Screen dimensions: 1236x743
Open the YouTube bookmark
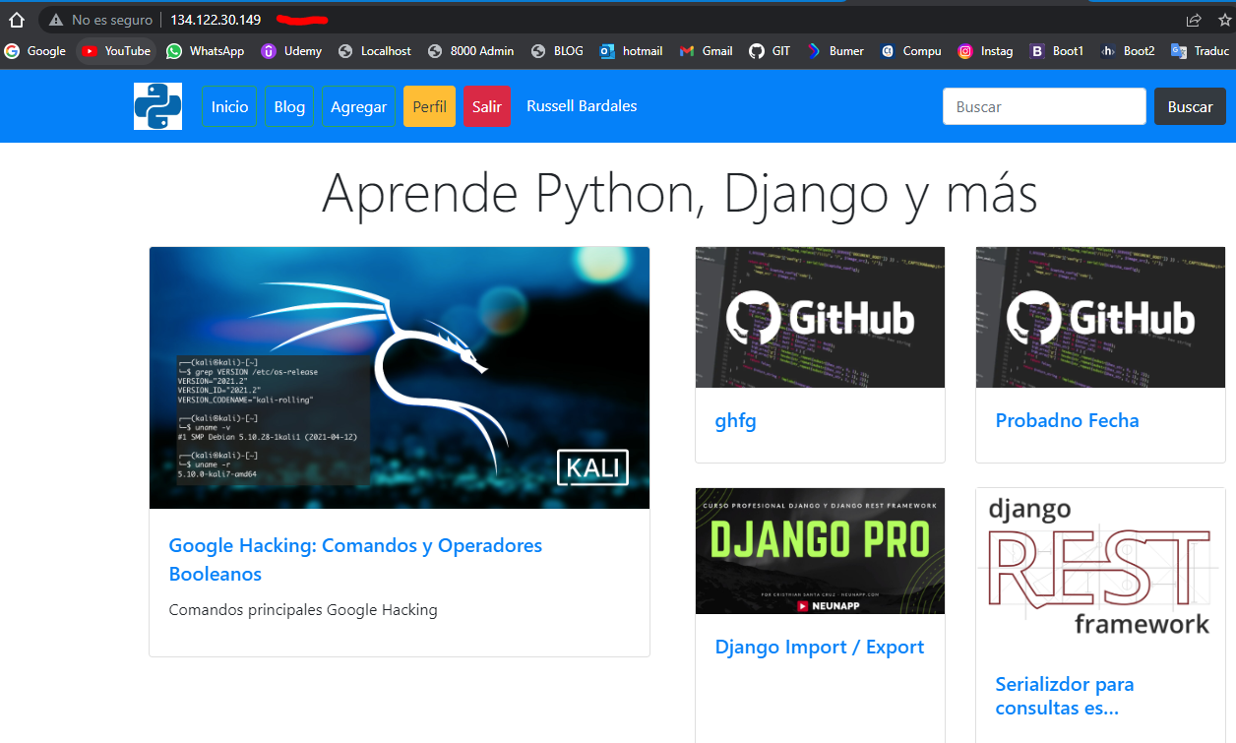(x=116, y=51)
